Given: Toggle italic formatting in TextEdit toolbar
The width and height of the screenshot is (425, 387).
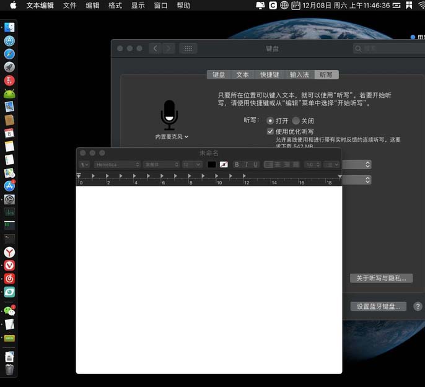Looking at the screenshot, I should click(x=246, y=165).
